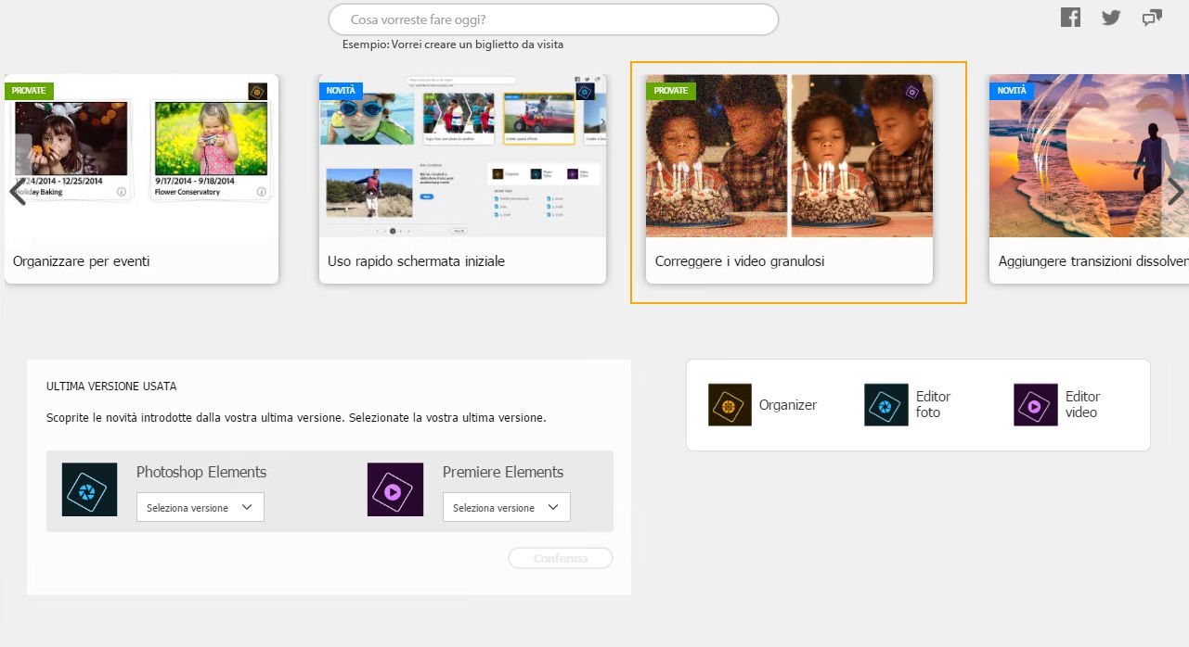Click the Conferma button

(x=561, y=558)
